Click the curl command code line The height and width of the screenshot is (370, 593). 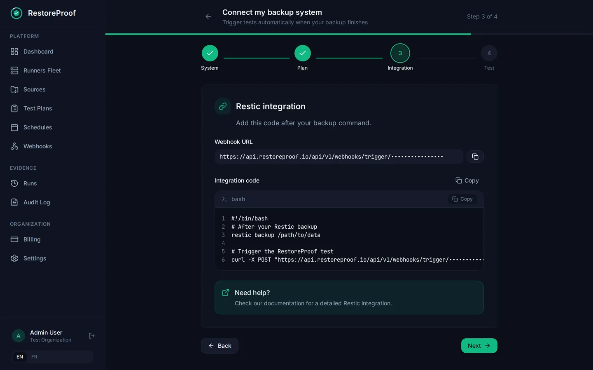point(357,260)
